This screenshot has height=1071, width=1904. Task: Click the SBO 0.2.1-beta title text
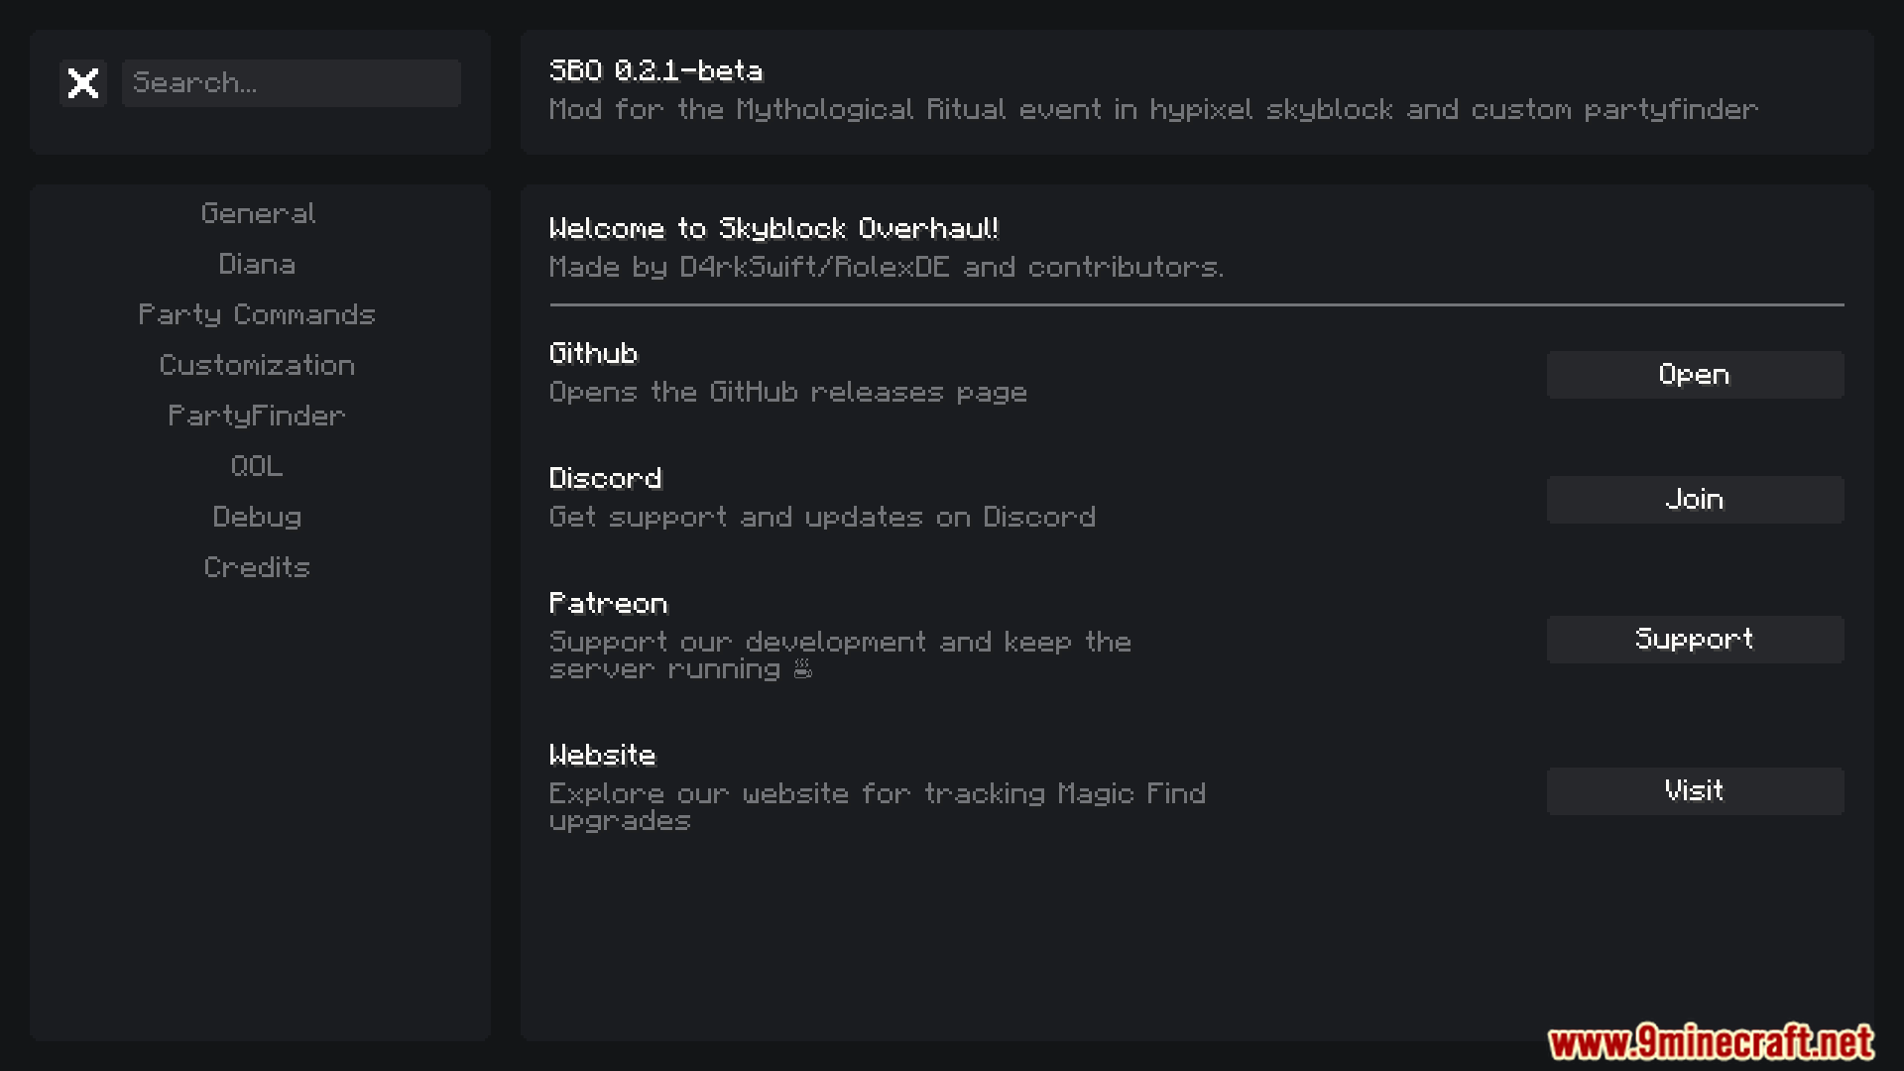click(655, 70)
